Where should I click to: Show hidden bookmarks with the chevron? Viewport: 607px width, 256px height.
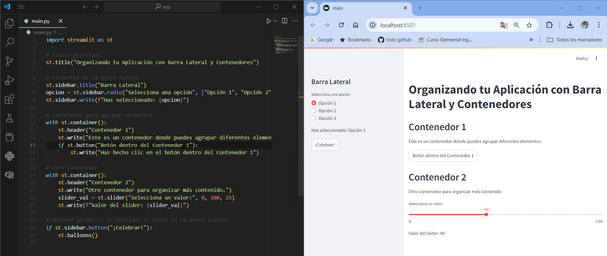pyautogui.click(x=531, y=40)
